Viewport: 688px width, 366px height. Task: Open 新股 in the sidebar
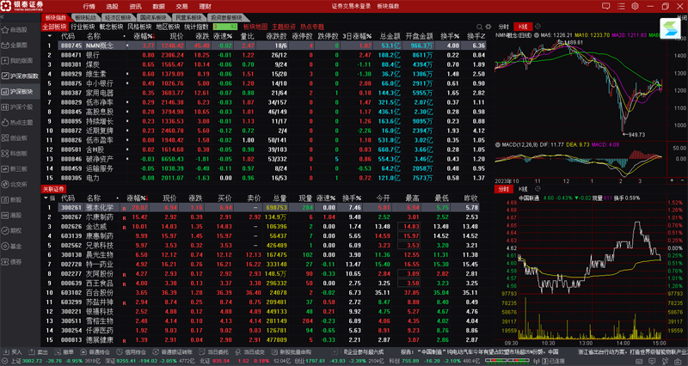coord(12,199)
